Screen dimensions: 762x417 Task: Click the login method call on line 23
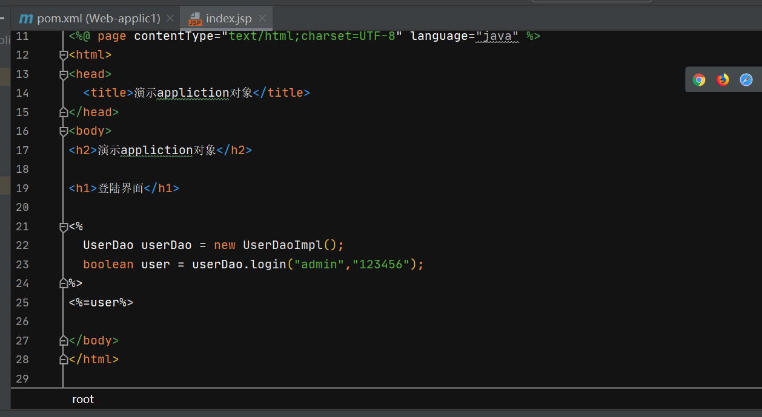[x=268, y=264]
